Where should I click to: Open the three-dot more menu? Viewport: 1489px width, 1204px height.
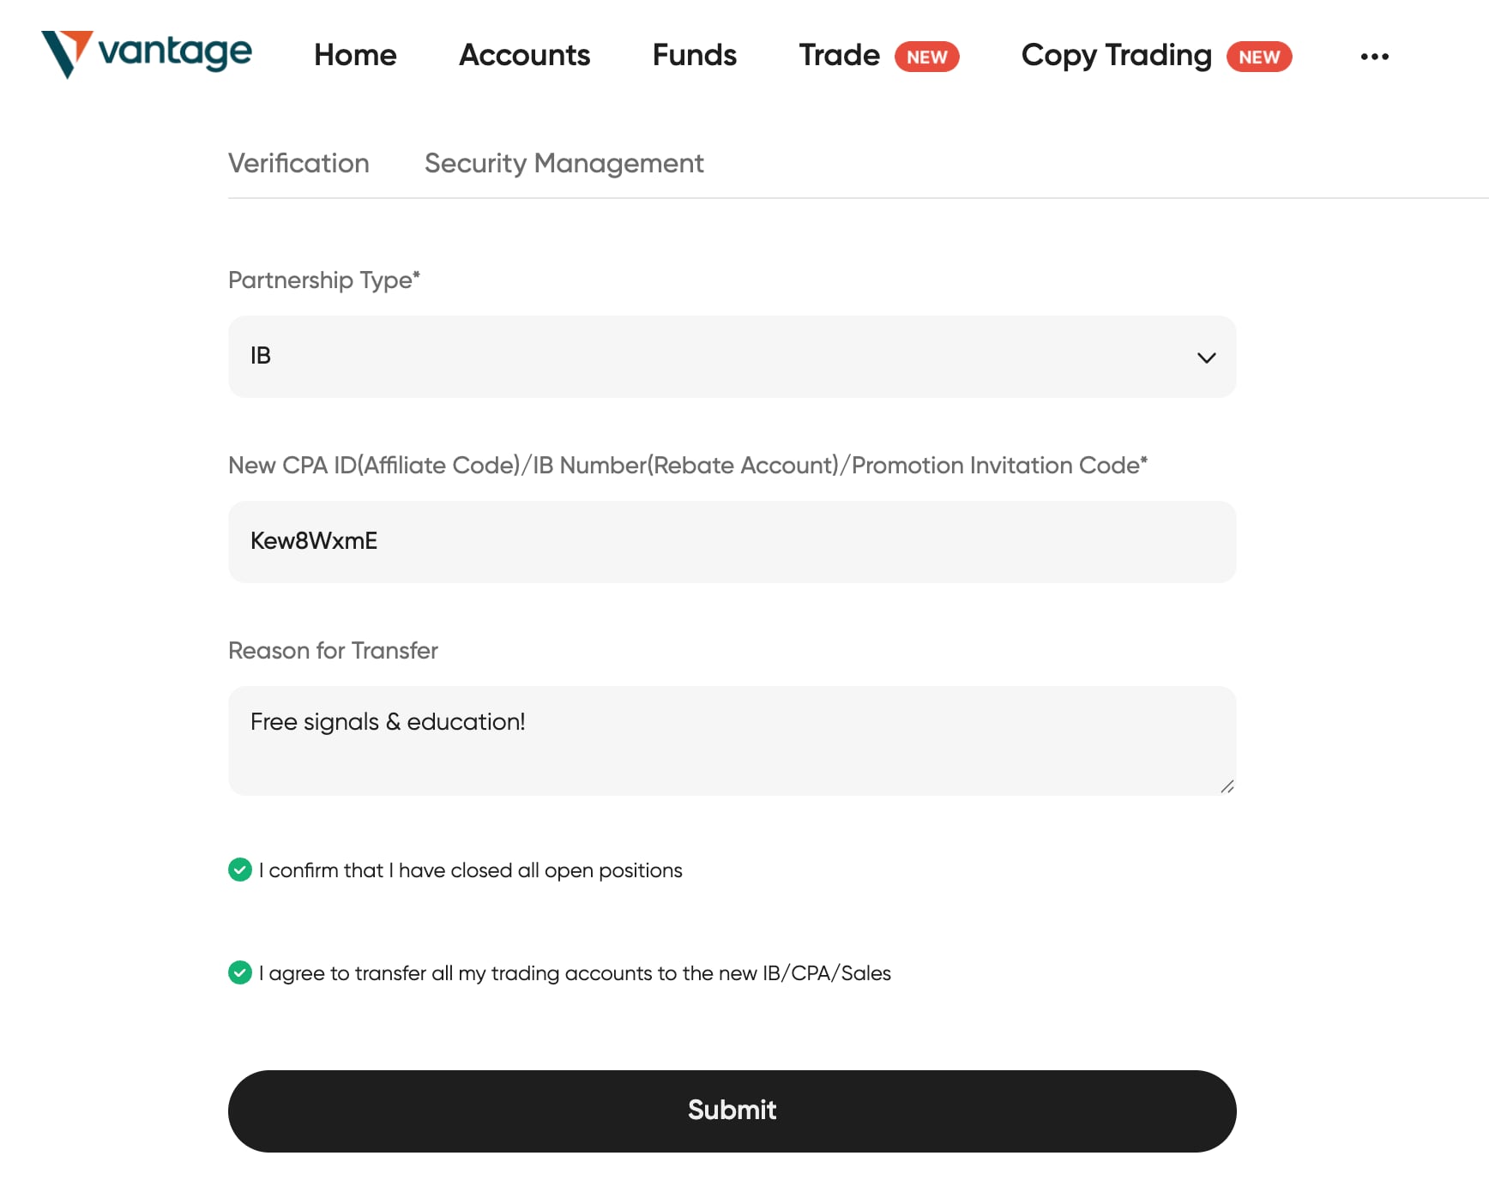point(1374,57)
